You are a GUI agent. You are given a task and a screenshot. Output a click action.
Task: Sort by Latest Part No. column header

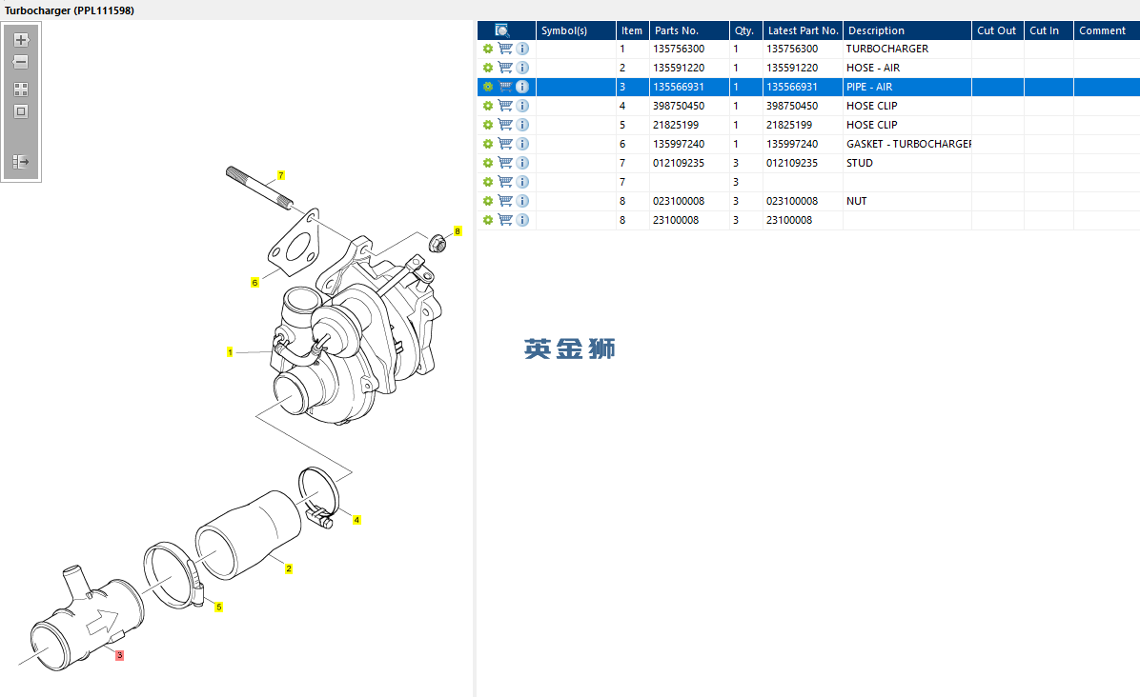pyautogui.click(x=803, y=30)
